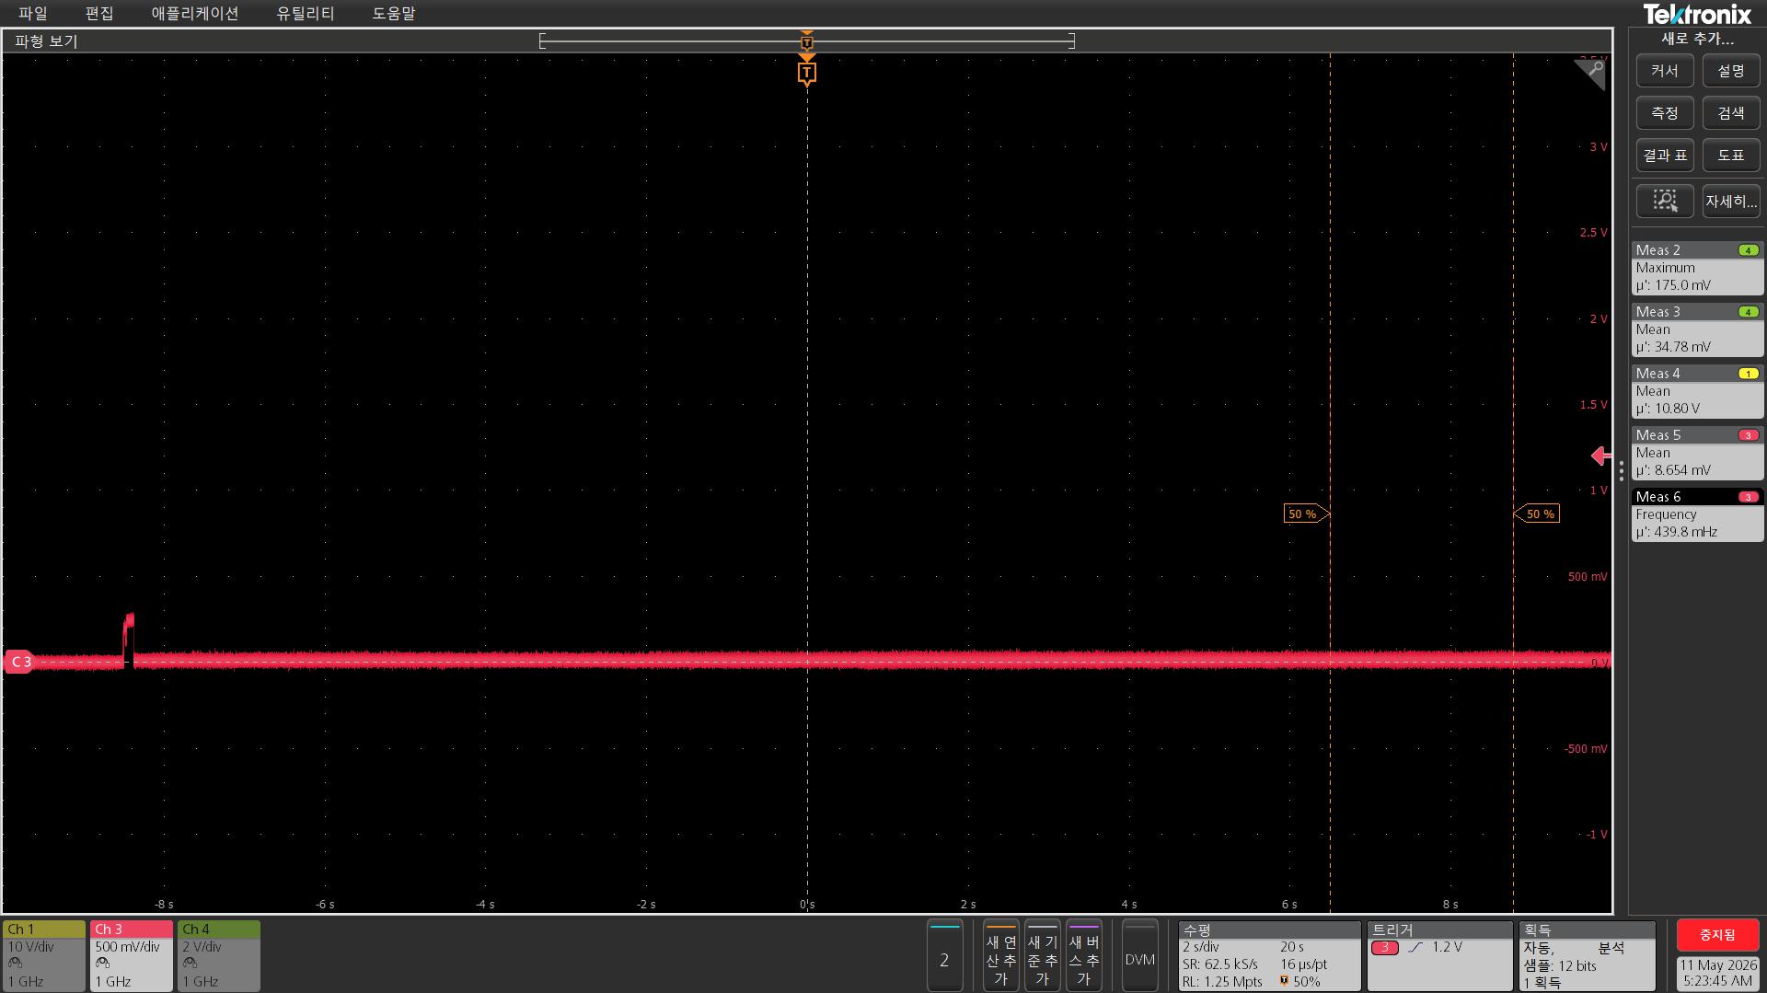This screenshot has width=1767, height=993.
Task: Click the trigger source 3 badge
Action: click(1384, 947)
